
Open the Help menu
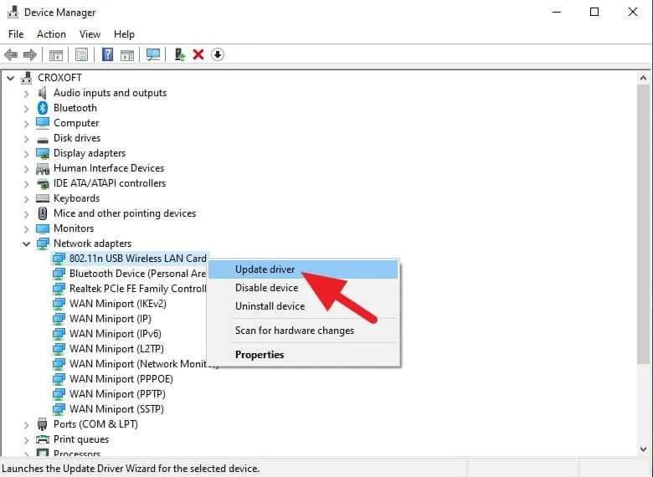pos(124,34)
